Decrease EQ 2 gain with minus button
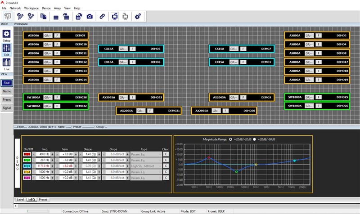Image resolution: width=360 pixels, height=214 pixels. [57, 160]
